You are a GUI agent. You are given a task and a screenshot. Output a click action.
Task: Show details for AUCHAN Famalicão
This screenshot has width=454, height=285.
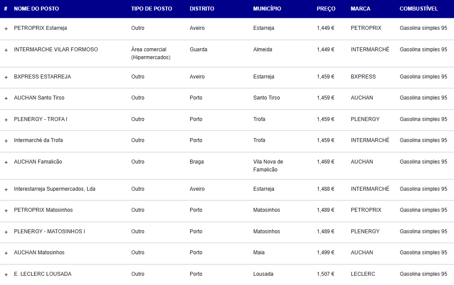coord(6,162)
